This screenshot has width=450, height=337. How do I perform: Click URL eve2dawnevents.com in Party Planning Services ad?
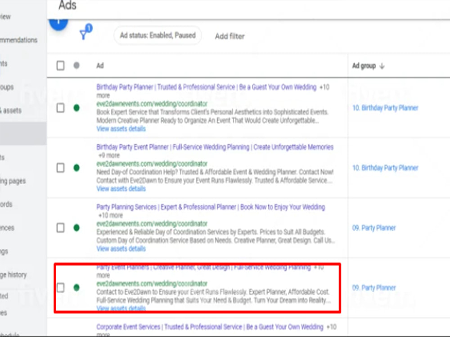152,223
